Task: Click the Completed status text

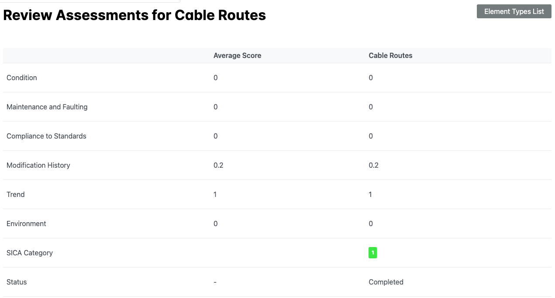Action: (386, 282)
